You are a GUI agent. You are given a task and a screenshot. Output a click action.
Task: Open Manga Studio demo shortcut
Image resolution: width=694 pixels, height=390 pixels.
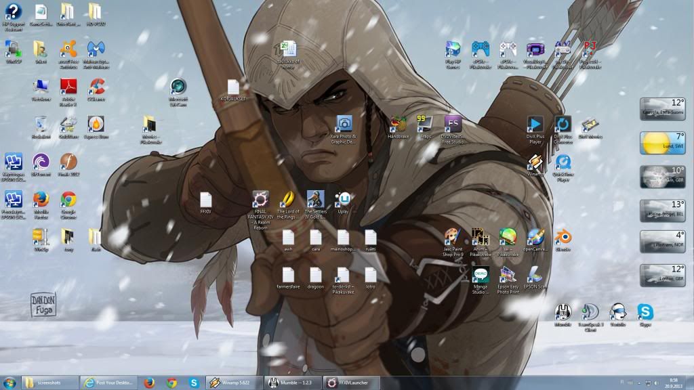coord(480,280)
